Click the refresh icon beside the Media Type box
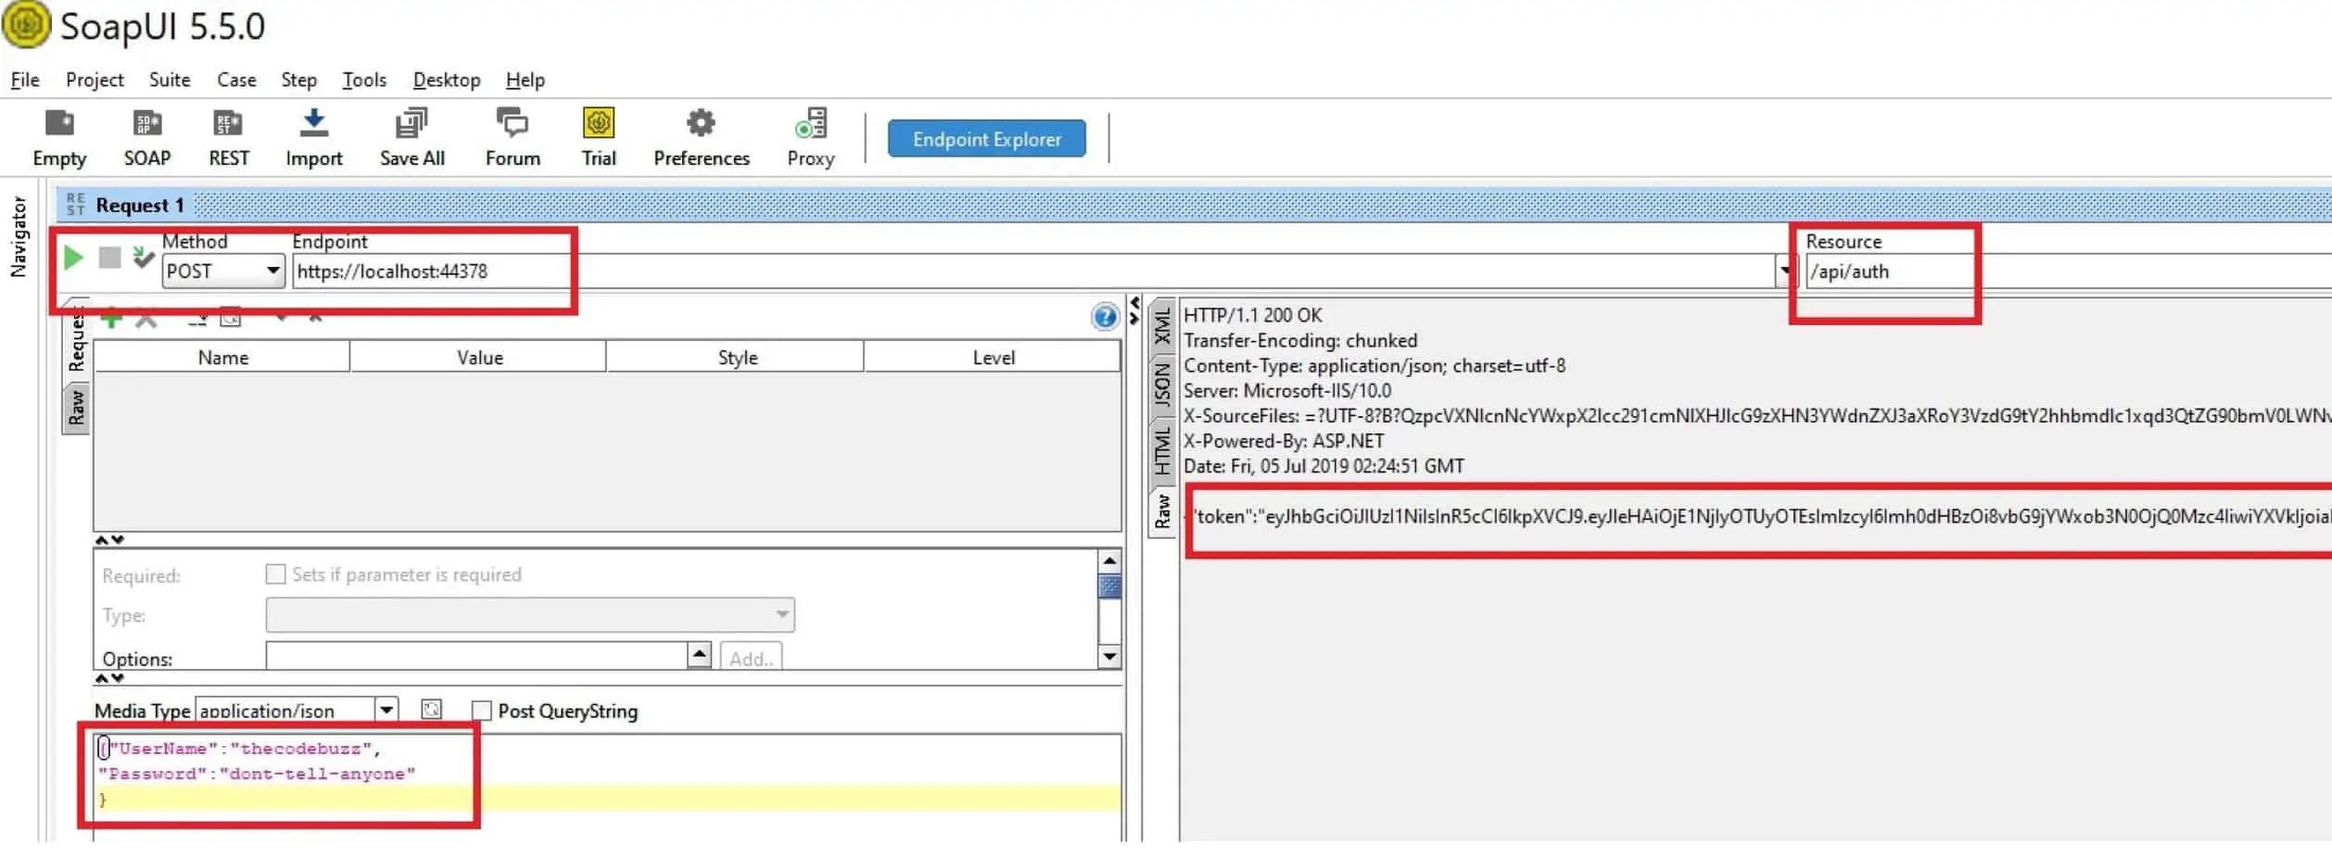Viewport: 2332px width, 856px height. click(x=431, y=710)
